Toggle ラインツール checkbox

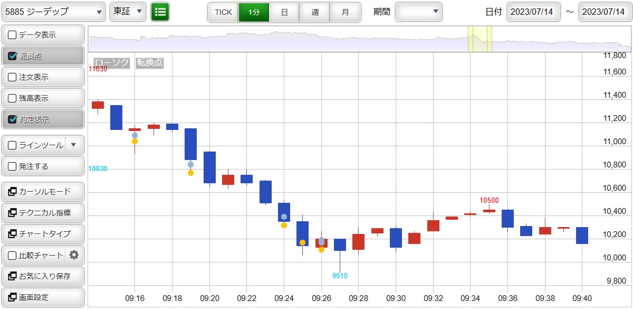tap(12, 145)
